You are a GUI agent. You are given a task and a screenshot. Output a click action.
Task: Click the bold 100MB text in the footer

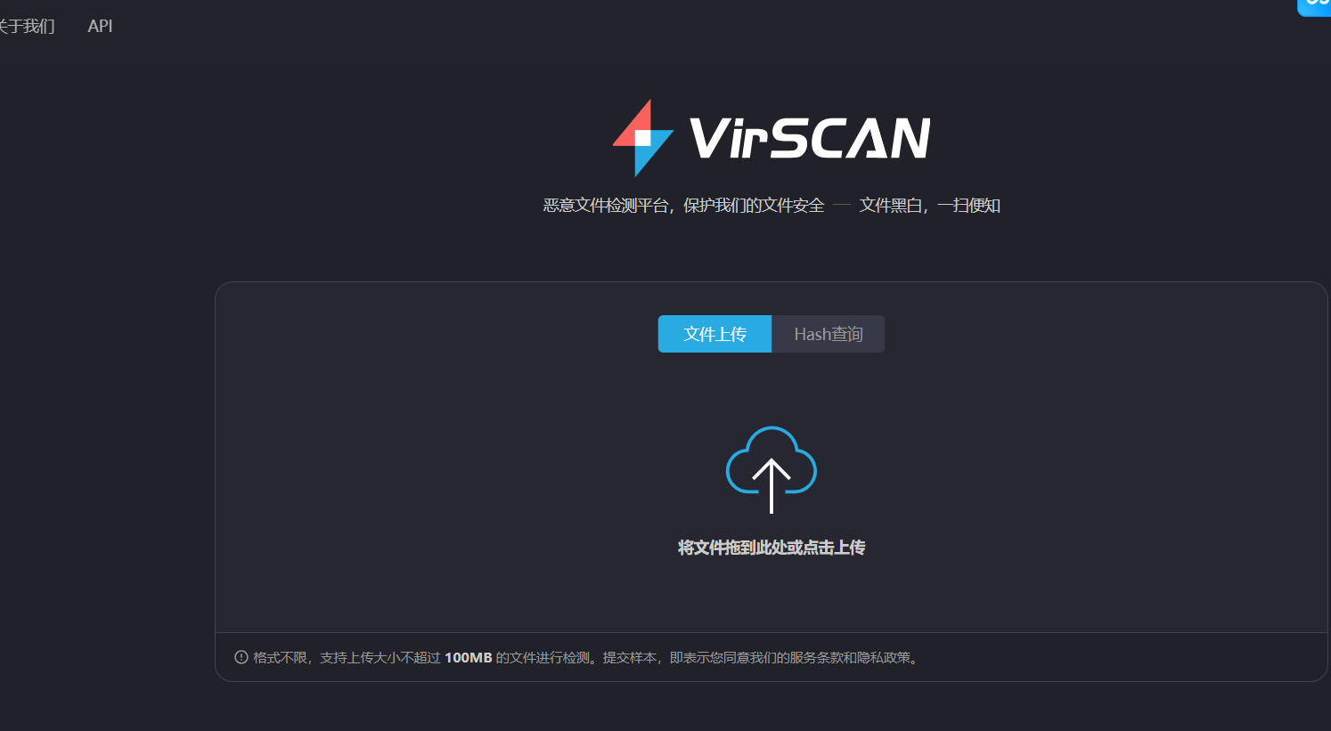click(x=470, y=657)
